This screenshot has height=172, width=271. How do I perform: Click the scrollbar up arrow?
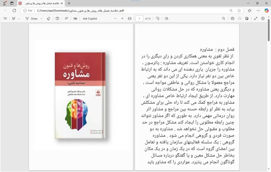[x=269, y=17]
